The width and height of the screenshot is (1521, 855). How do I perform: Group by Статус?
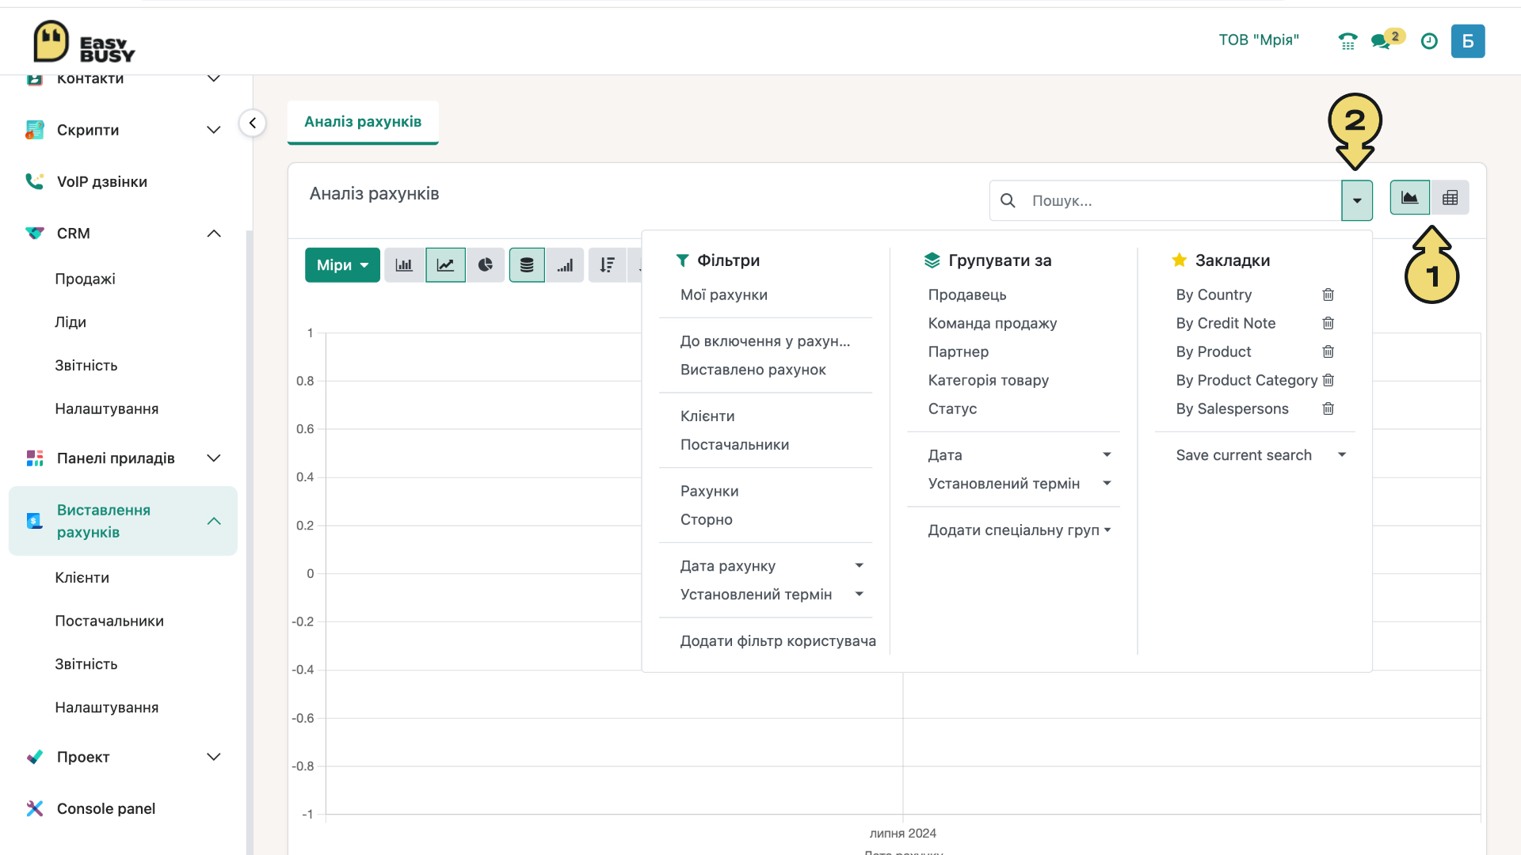[952, 408]
